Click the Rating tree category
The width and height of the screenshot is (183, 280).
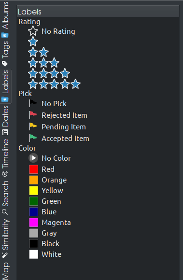pyautogui.click(x=29, y=22)
